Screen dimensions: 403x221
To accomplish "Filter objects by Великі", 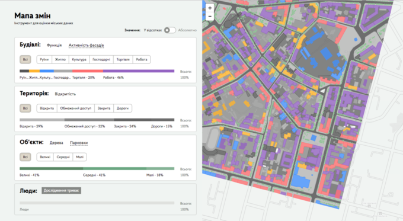I will pyautogui.click(x=45, y=157).
